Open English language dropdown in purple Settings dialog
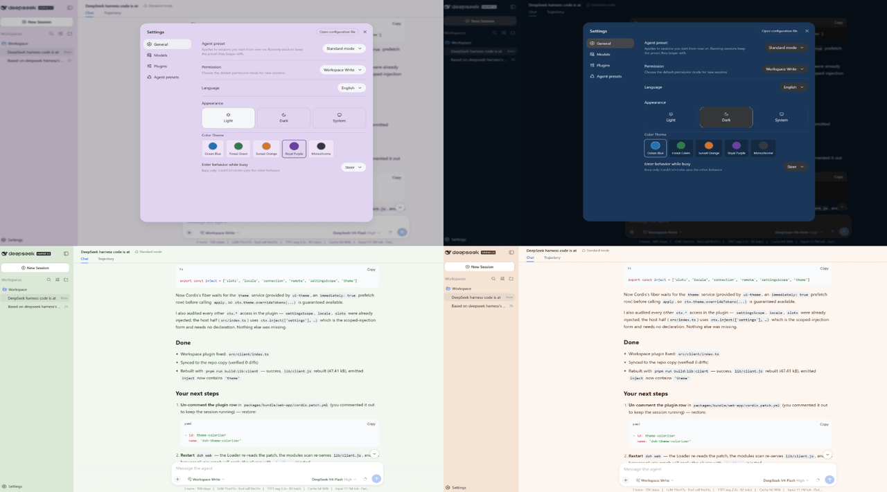The width and height of the screenshot is (887, 492). [x=351, y=88]
